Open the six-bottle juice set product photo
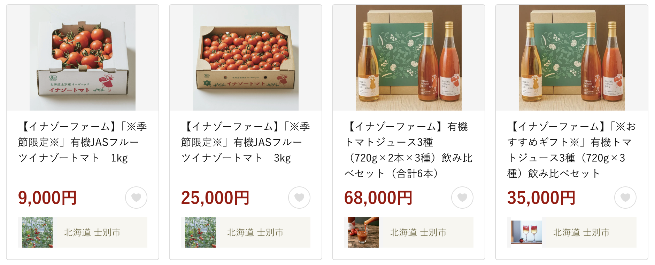 pos(409,58)
